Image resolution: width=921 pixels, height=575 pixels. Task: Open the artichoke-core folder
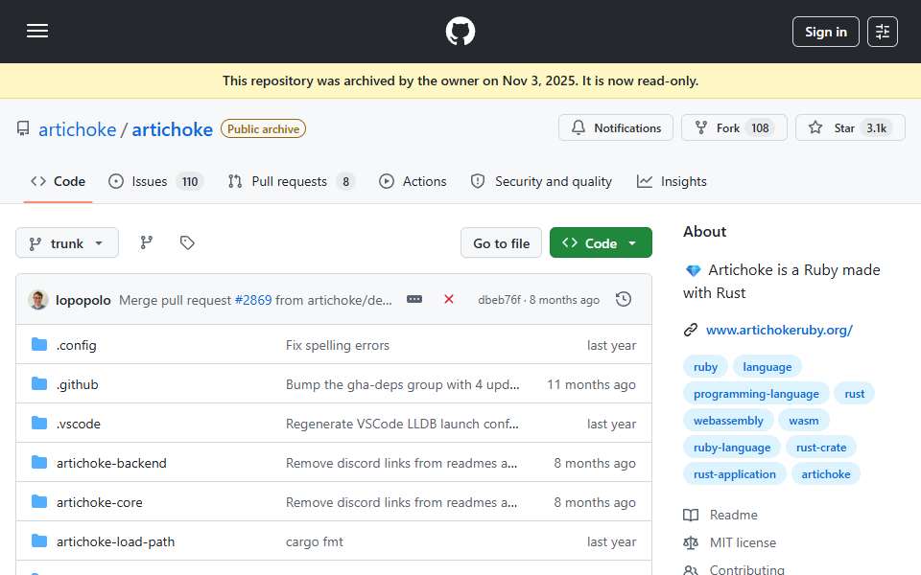pyautogui.click(x=99, y=502)
